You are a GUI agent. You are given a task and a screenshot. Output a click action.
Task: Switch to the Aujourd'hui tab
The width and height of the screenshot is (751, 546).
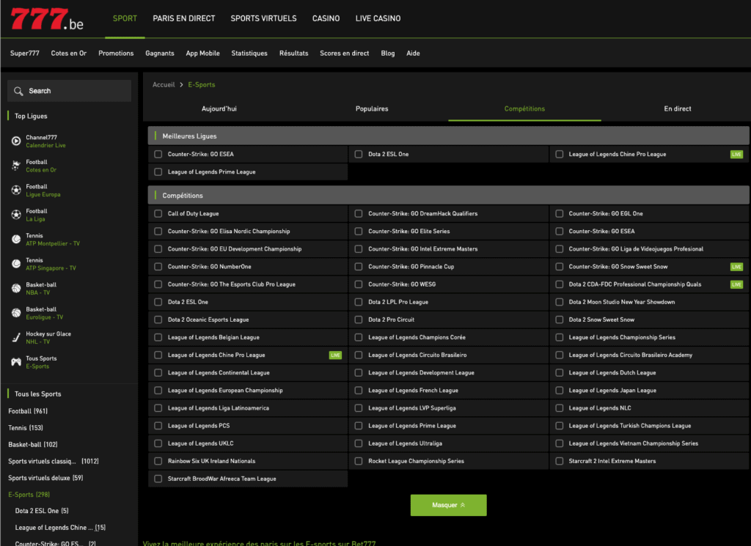(x=219, y=108)
